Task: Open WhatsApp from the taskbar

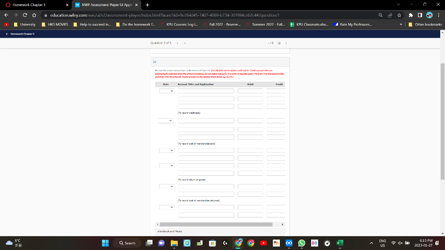Action: 301,243
